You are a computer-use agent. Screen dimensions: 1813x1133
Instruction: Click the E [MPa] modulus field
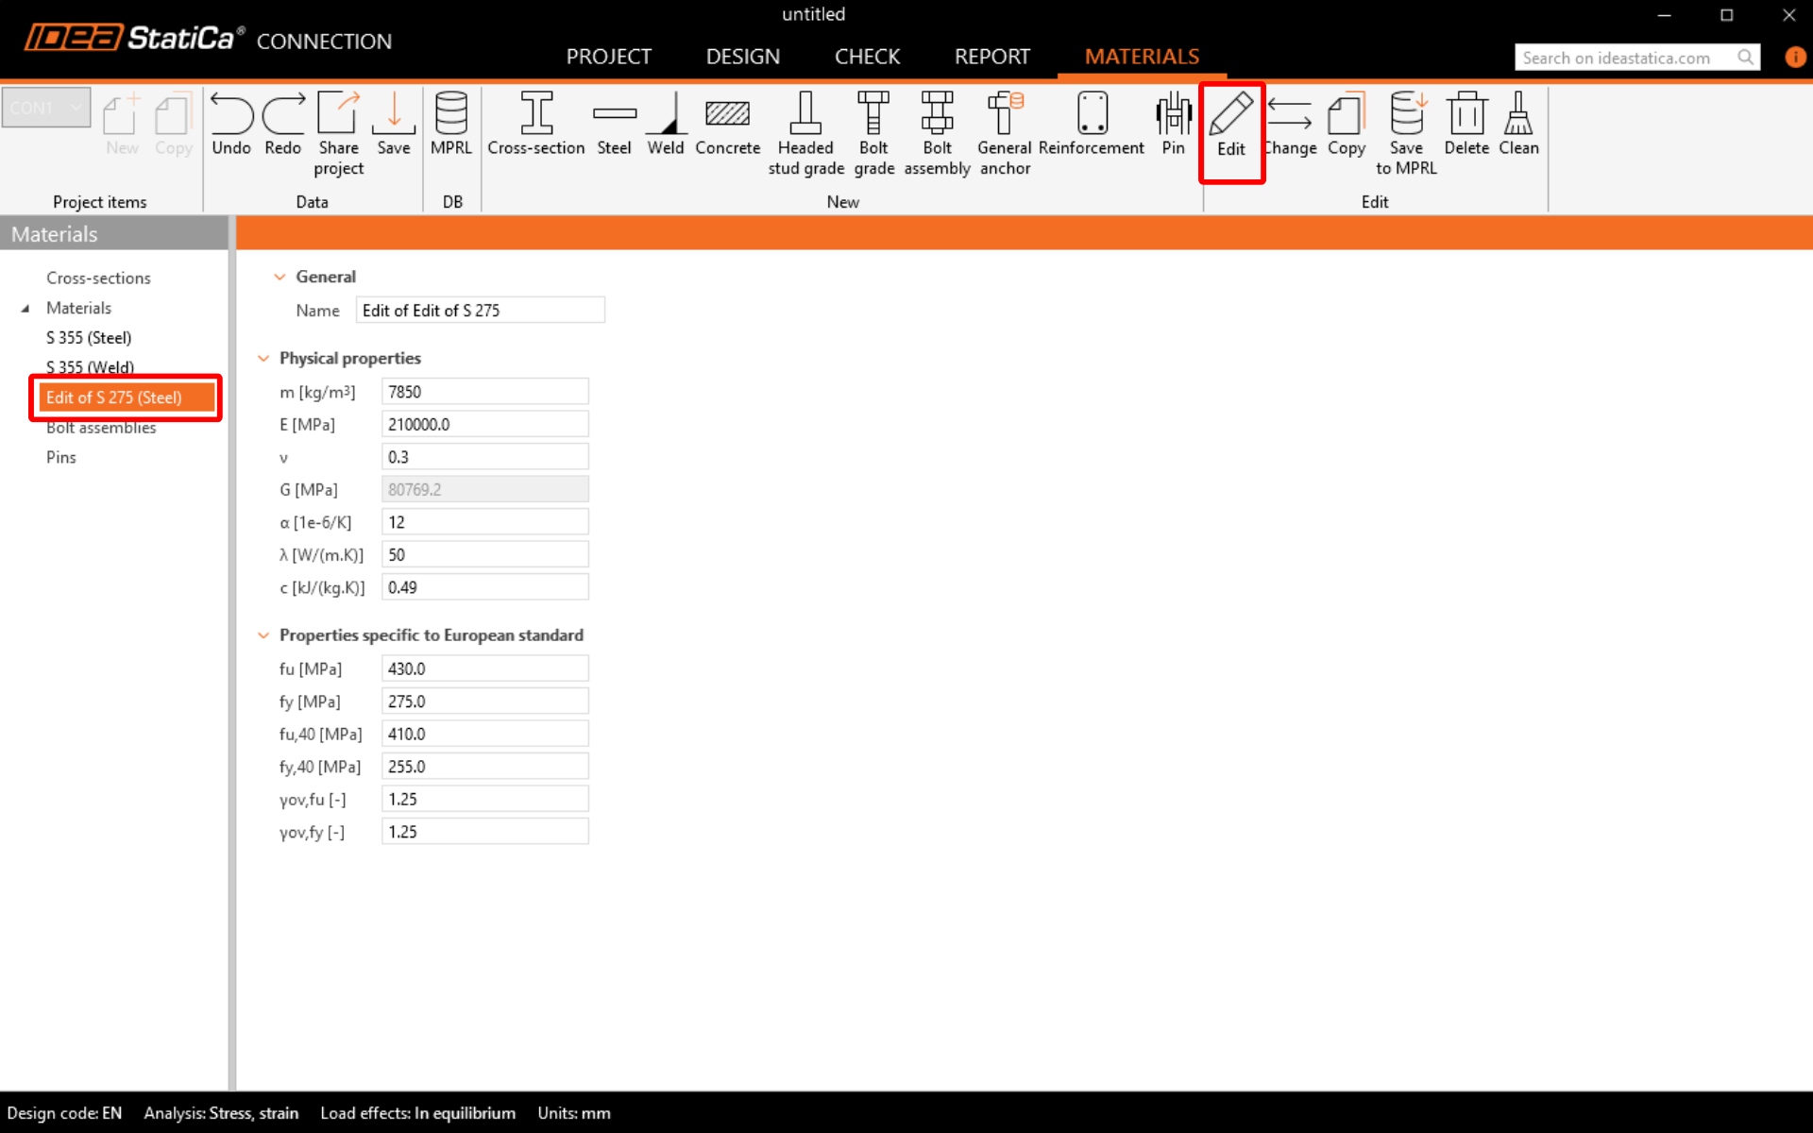coord(484,424)
